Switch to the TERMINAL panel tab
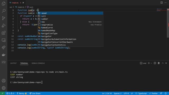 [x=24, y=63]
